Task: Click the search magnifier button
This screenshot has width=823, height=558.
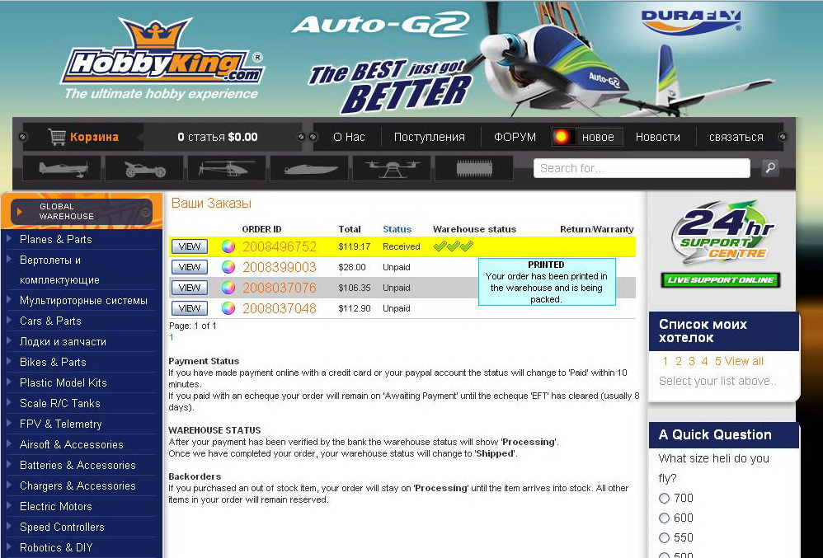Action: pyautogui.click(x=770, y=168)
